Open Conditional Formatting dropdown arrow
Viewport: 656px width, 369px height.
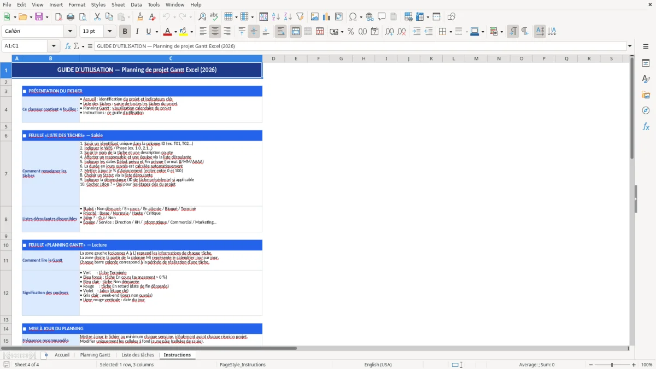pyautogui.click(x=501, y=32)
